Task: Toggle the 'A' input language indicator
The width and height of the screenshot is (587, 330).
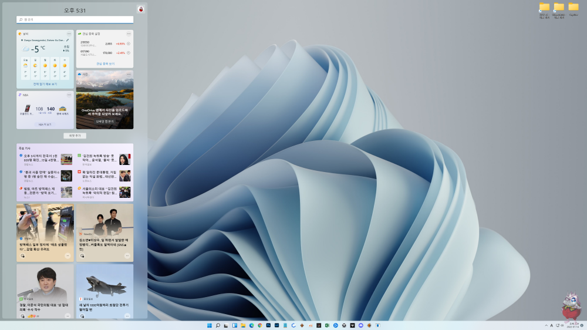Action: (x=551, y=325)
